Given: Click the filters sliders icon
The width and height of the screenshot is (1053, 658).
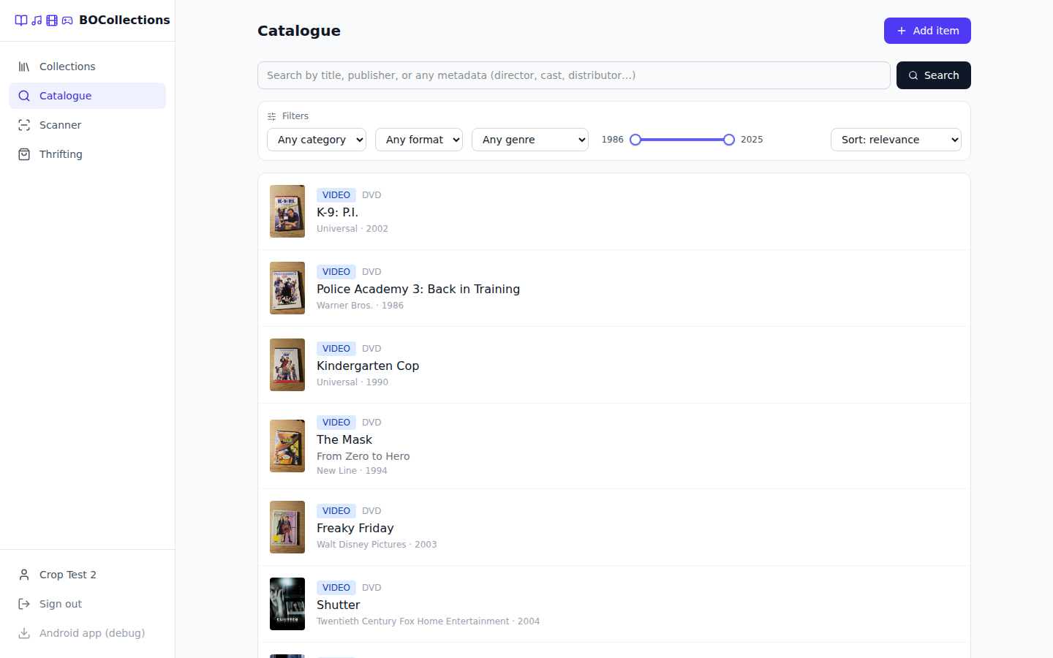Looking at the screenshot, I should pos(272,116).
